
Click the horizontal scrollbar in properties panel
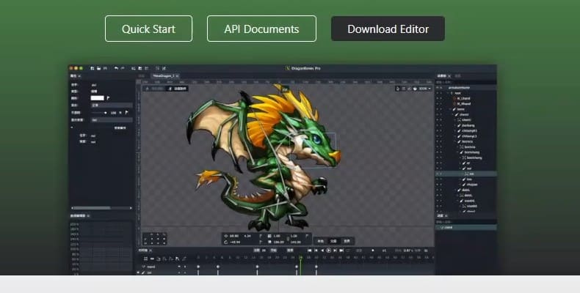pos(92,208)
